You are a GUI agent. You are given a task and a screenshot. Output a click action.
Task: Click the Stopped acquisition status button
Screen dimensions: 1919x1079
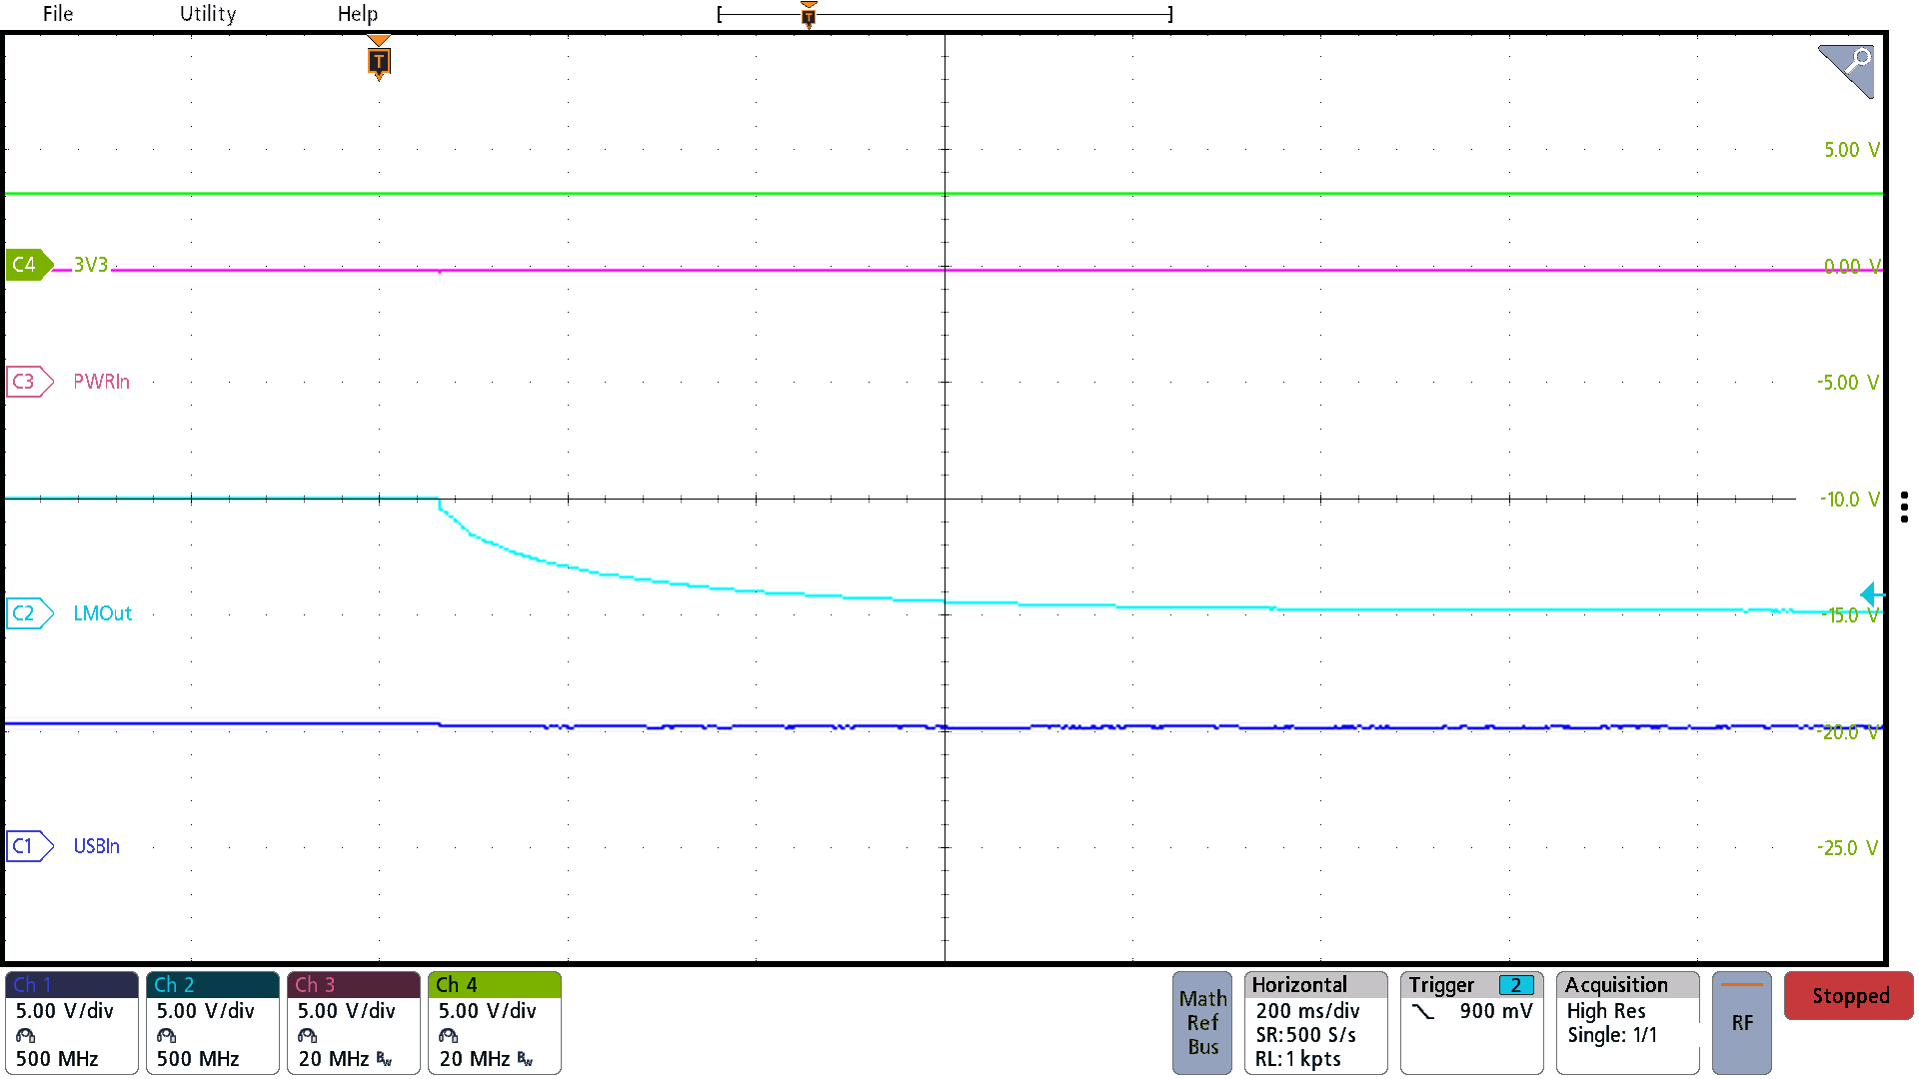pos(1848,995)
